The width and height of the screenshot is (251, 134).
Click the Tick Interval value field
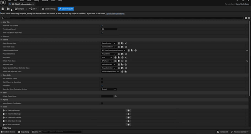[109, 29]
